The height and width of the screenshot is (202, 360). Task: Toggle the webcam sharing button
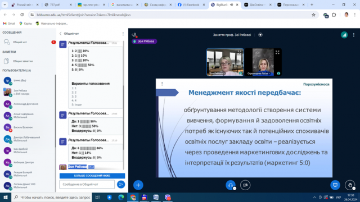pos(245,185)
